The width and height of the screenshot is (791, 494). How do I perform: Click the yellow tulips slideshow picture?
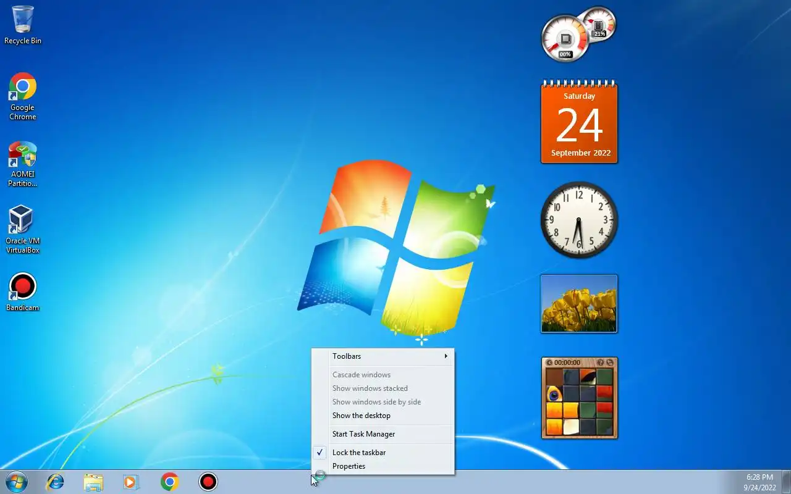tap(579, 304)
